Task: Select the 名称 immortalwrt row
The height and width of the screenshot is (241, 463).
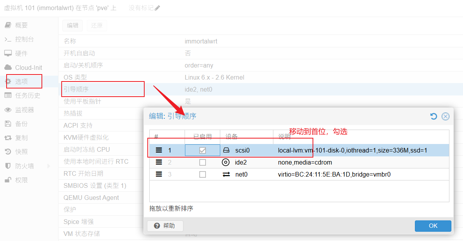Action: tap(261, 42)
